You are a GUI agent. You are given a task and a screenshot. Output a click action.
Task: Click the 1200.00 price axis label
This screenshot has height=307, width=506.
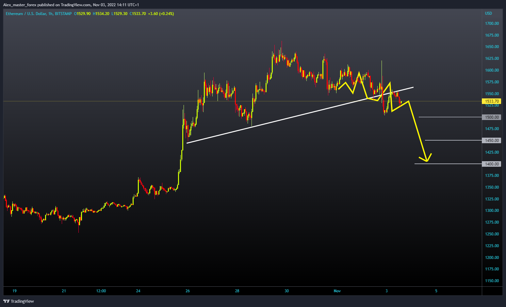(x=492, y=258)
